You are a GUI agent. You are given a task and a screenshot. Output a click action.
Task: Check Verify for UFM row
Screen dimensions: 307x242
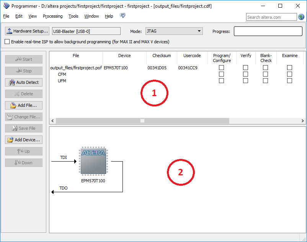pos(245,81)
